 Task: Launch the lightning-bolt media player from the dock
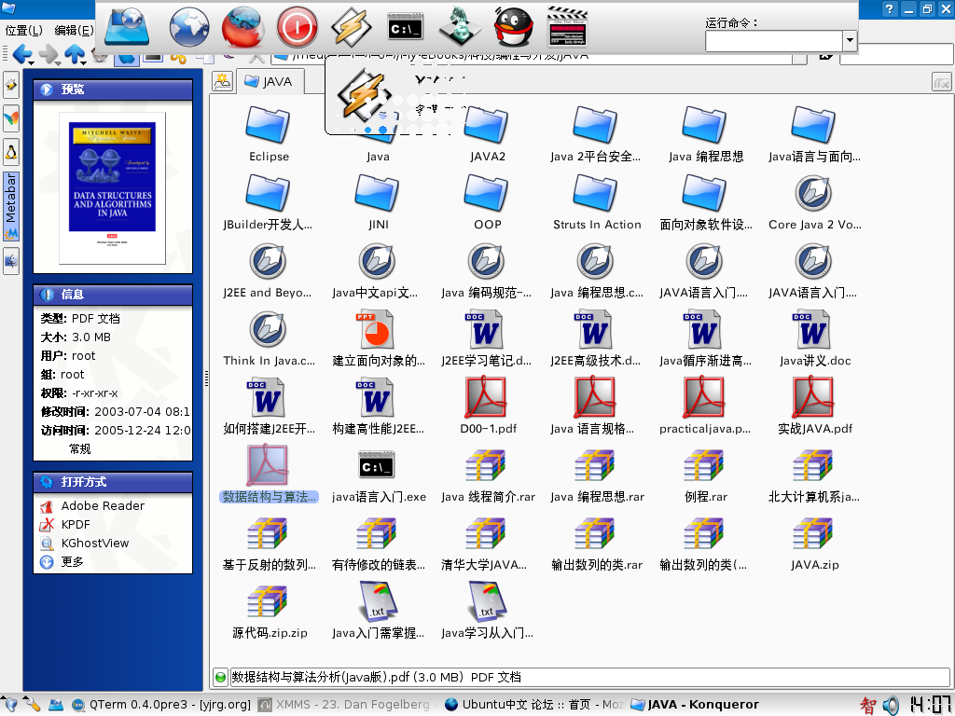pyautogui.click(x=352, y=27)
